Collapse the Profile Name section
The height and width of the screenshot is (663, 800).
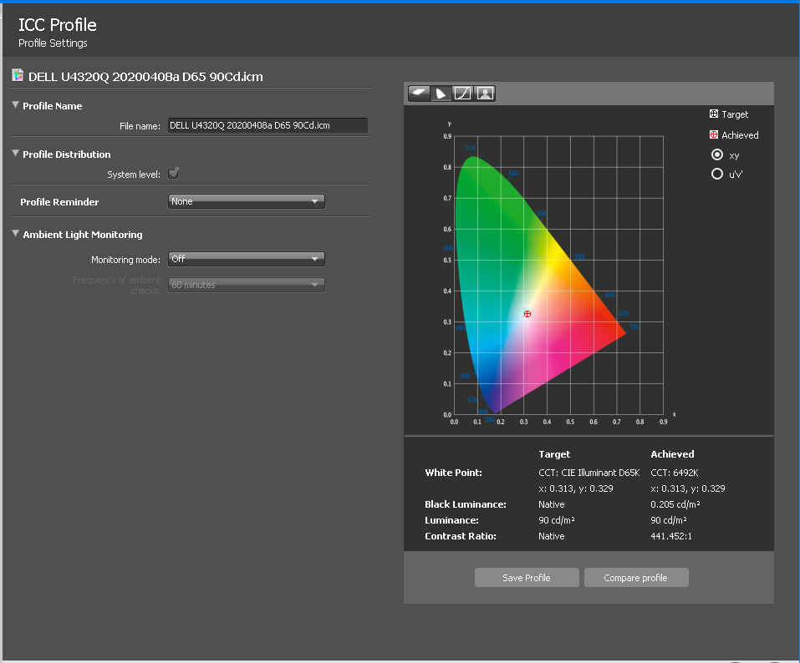point(15,105)
